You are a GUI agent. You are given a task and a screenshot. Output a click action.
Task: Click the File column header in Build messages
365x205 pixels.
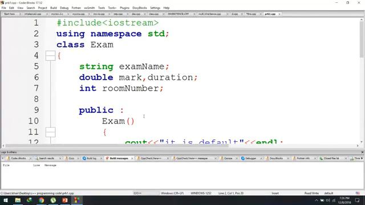pyautogui.click(x=6, y=165)
